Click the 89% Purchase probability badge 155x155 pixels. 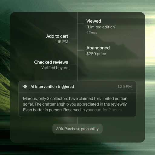pyautogui.click(x=77, y=129)
